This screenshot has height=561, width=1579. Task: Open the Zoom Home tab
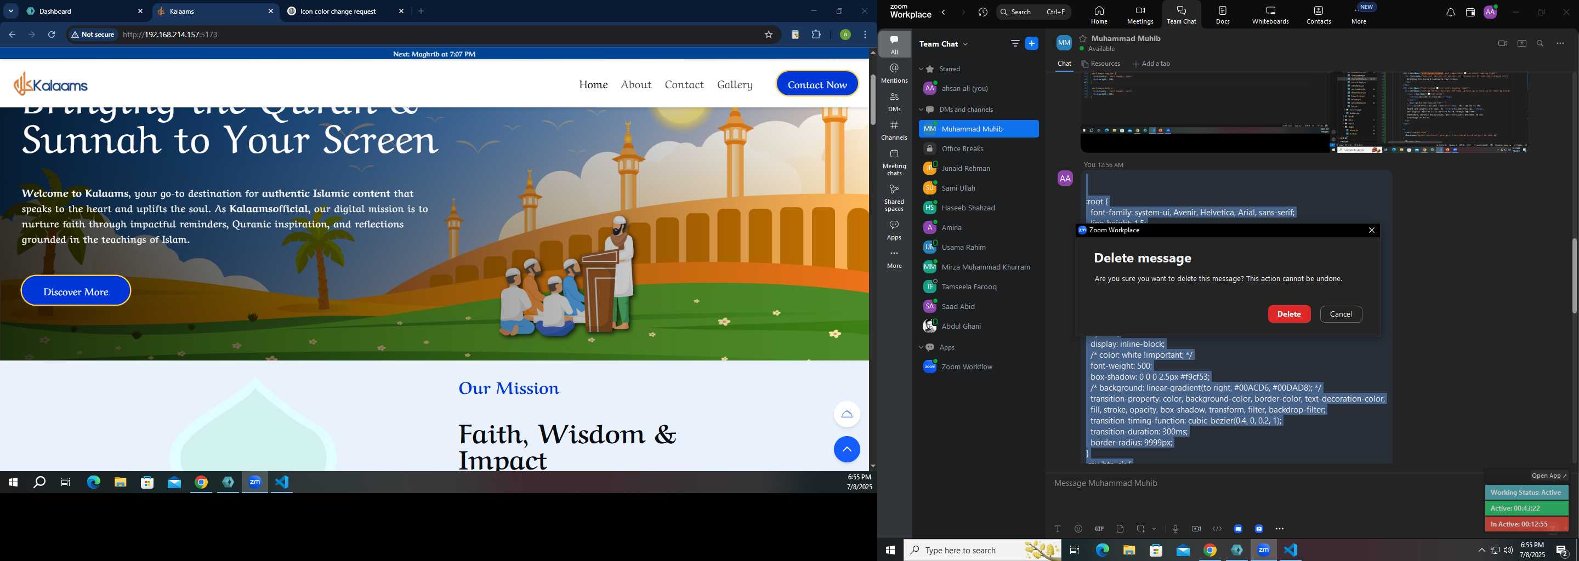(x=1099, y=15)
